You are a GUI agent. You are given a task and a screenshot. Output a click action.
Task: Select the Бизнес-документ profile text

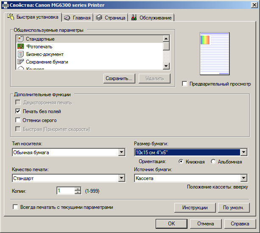tap(45, 54)
